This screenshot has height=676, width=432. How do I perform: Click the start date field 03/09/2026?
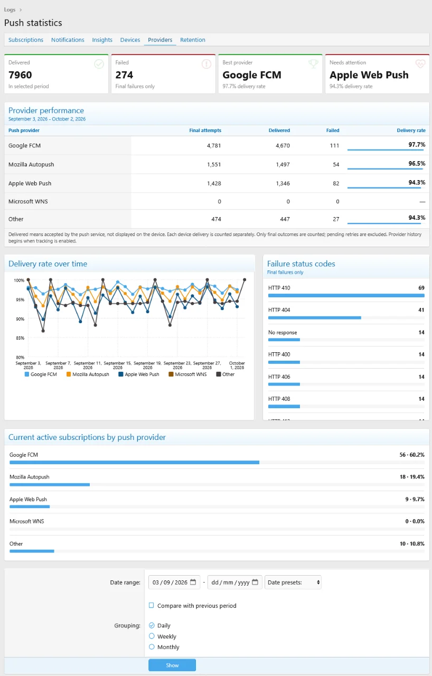(x=174, y=582)
